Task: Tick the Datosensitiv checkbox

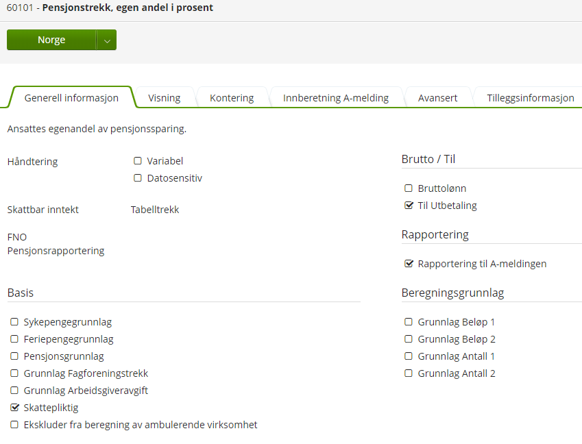Action: 138,178
